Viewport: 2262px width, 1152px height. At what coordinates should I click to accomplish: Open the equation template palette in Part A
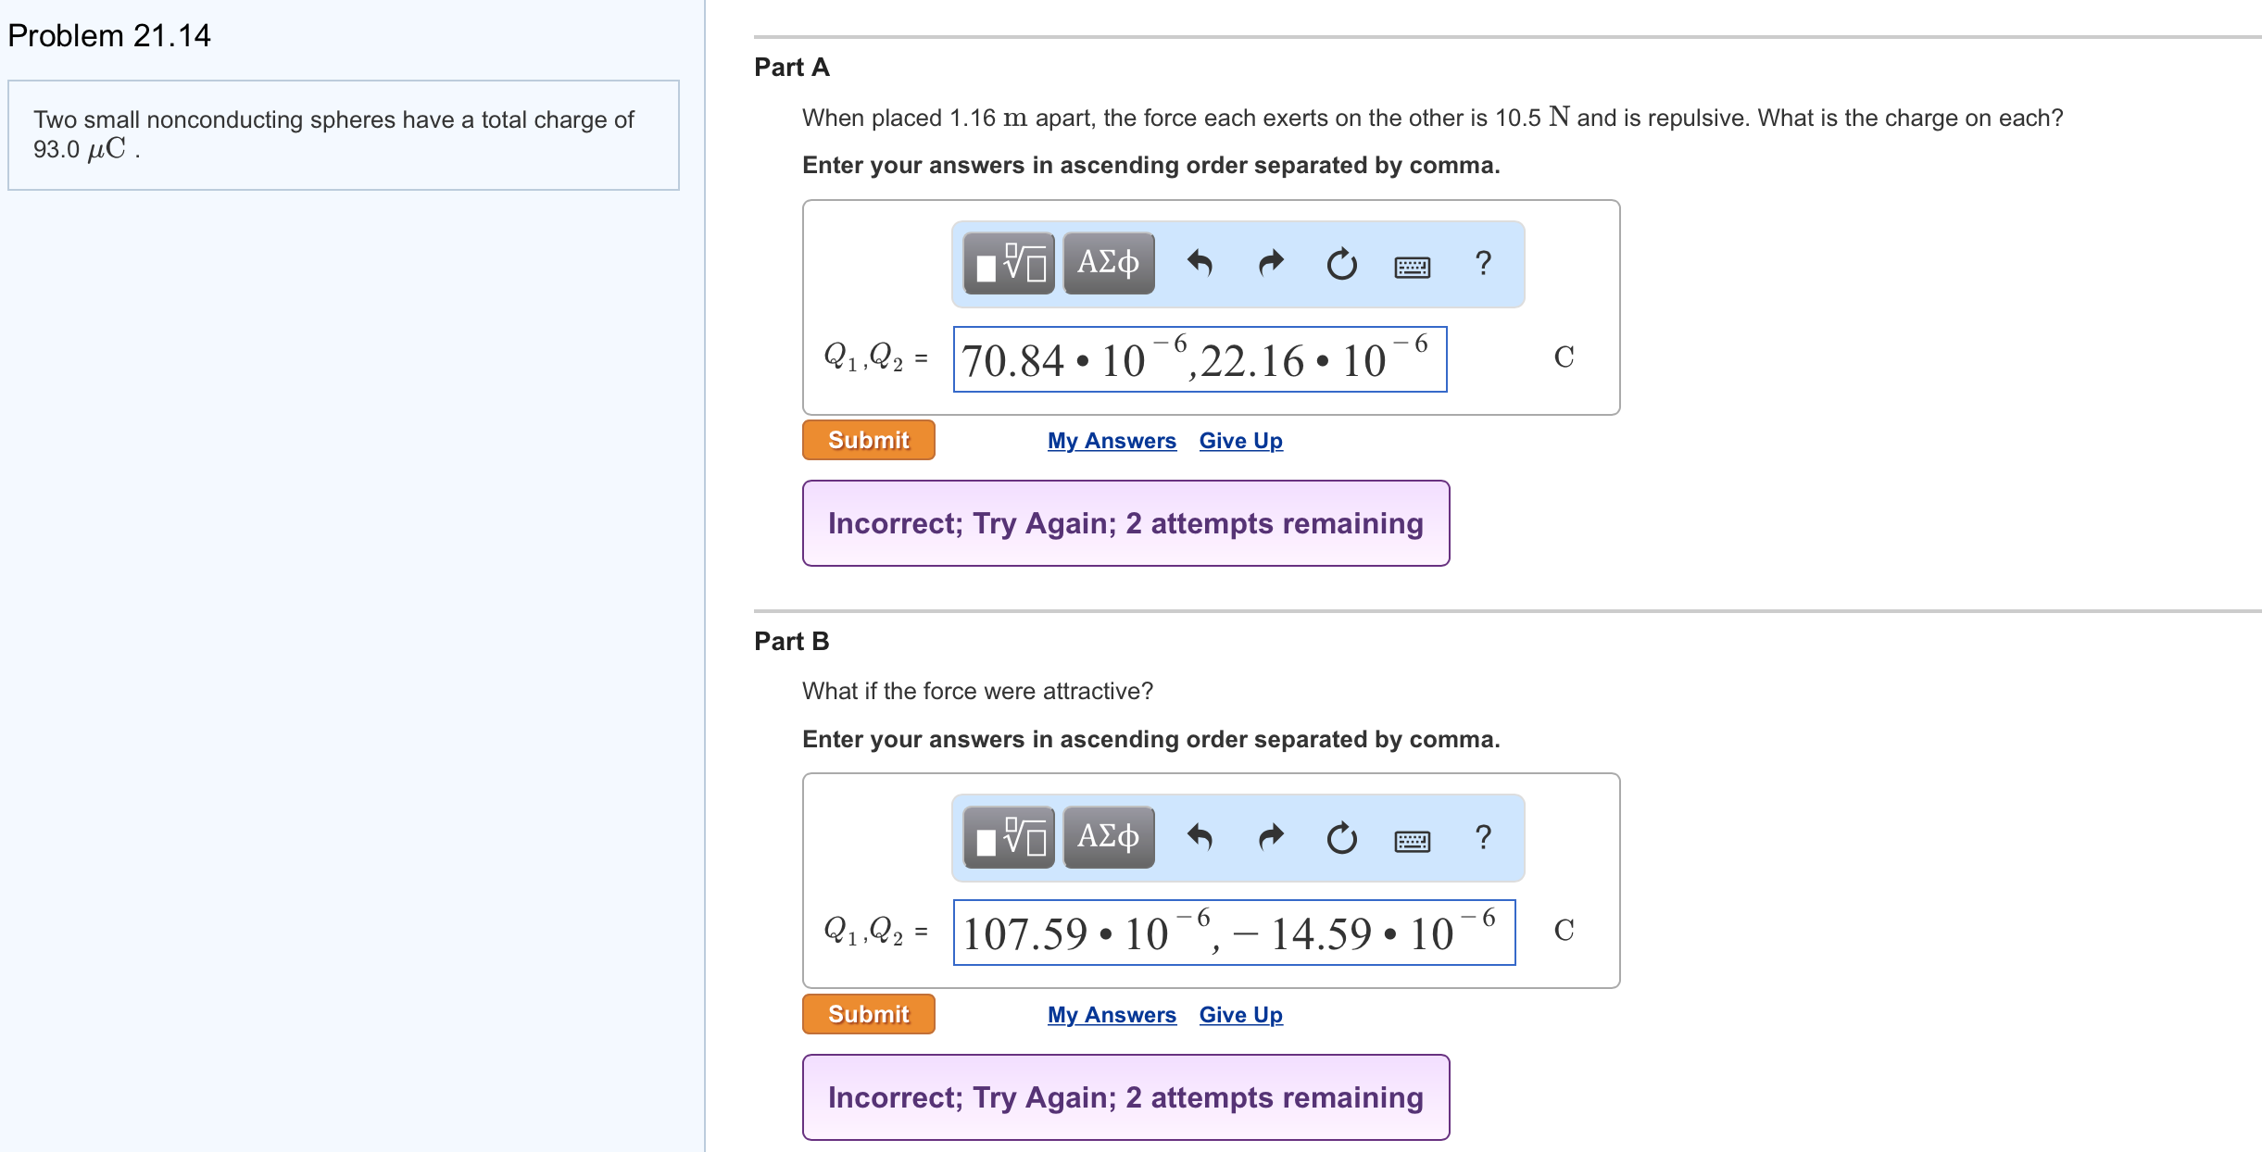pos(1008,264)
